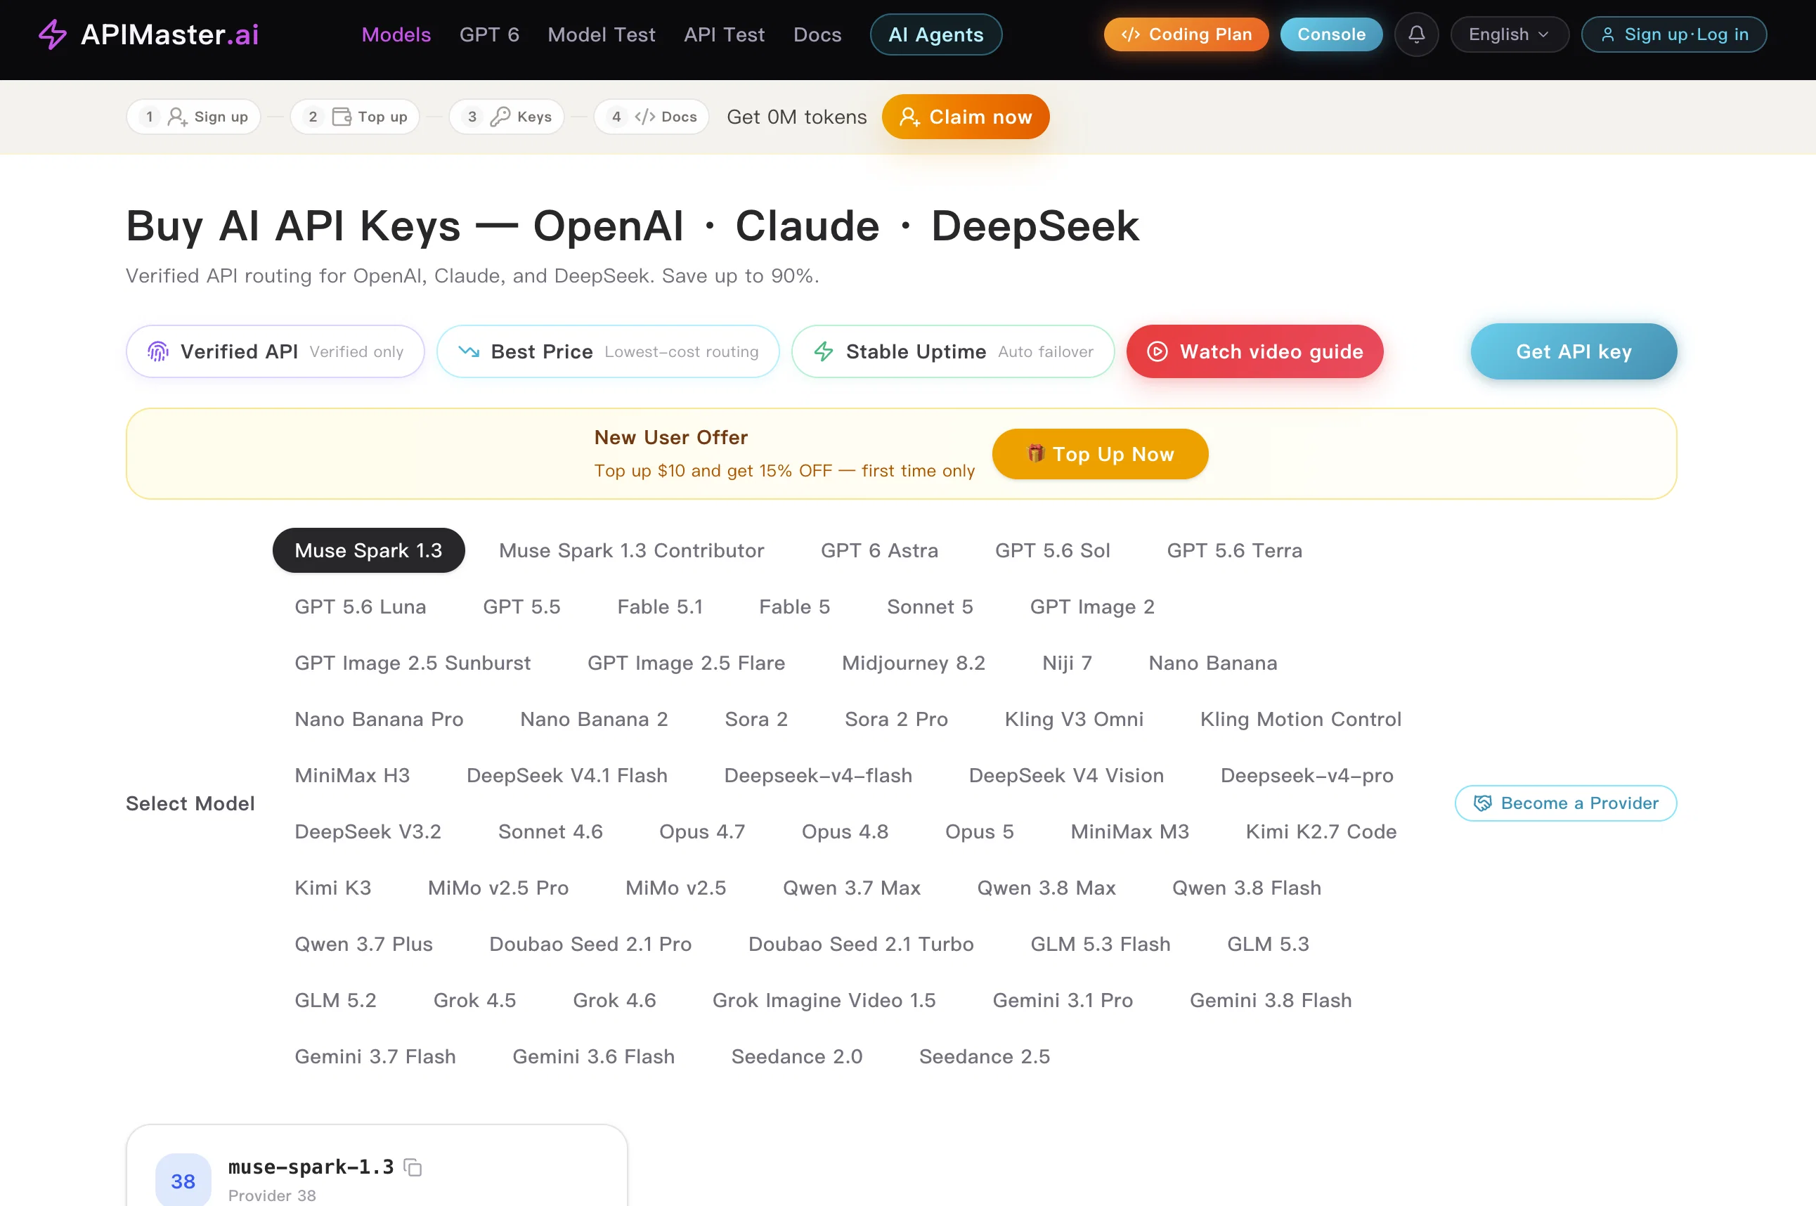Open notifications bell icon

point(1416,34)
